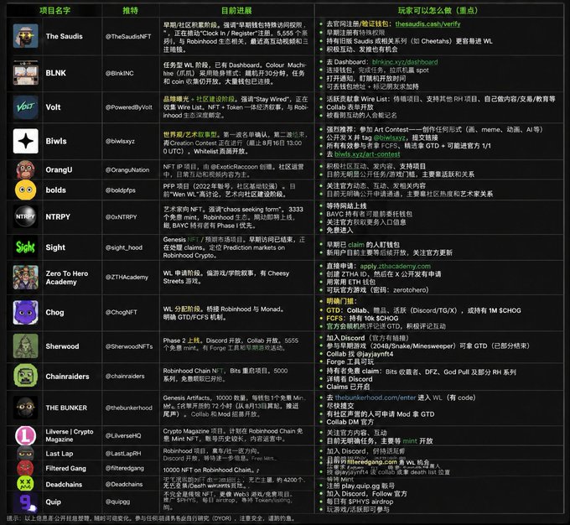Viewport: 570px width, 525px height.
Task: Click the Deadchains project name
Action: (64, 484)
